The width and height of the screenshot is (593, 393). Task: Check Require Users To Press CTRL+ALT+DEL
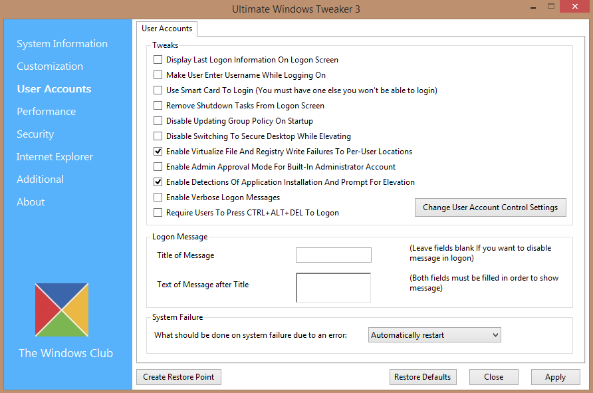158,213
